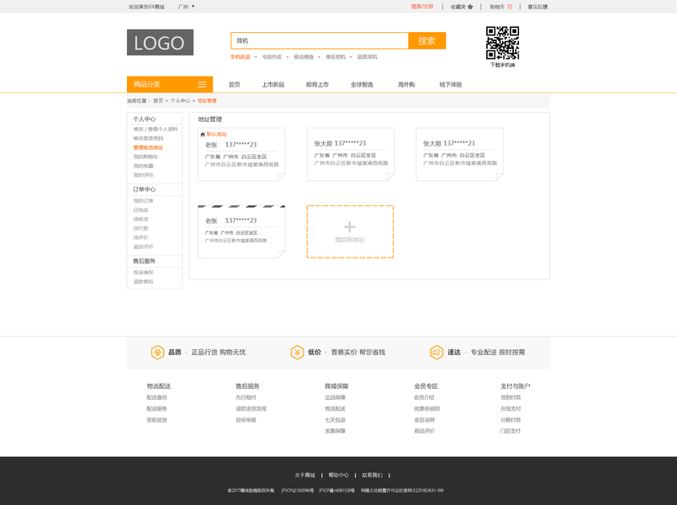The image size is (677, 505).
Task: Open the 海外购 nav item
Action: pyautogui.click(x=406, y=85)
